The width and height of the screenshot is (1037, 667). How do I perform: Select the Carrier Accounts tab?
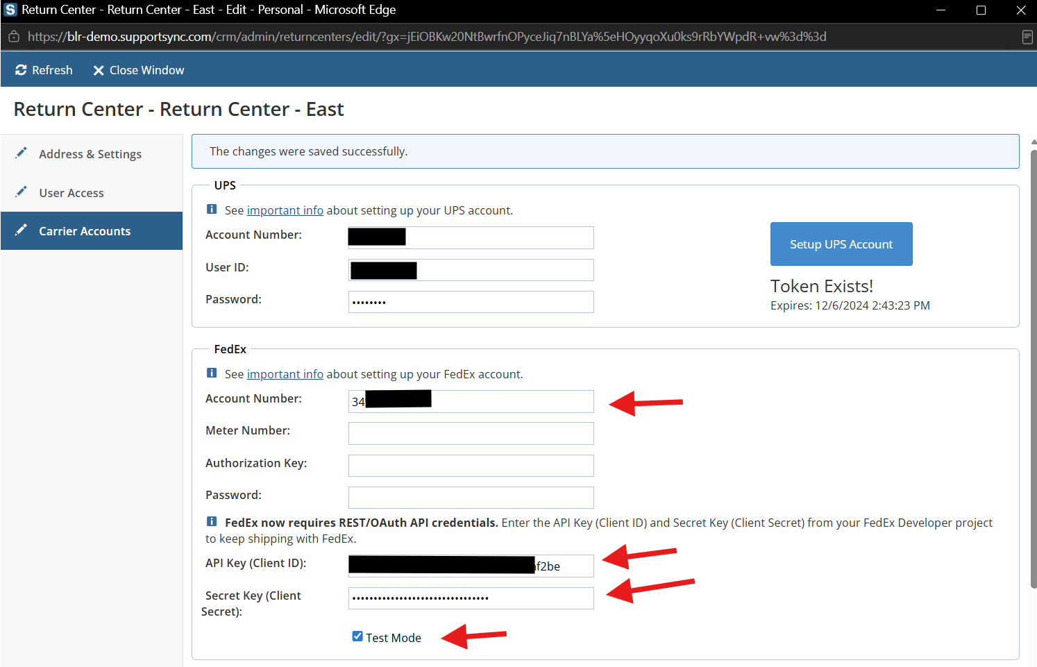92,231
